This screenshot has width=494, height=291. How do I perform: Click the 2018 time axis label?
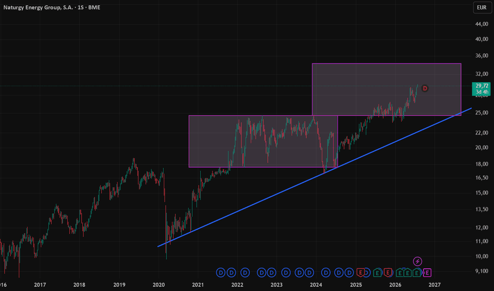tap(79, 285)
